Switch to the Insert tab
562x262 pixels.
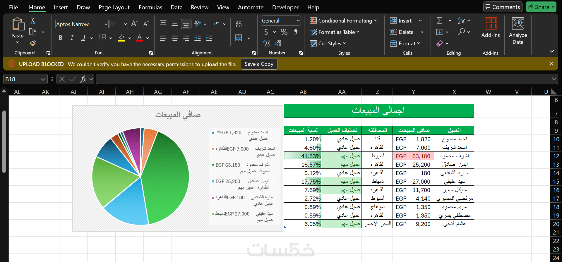point(61,7)
